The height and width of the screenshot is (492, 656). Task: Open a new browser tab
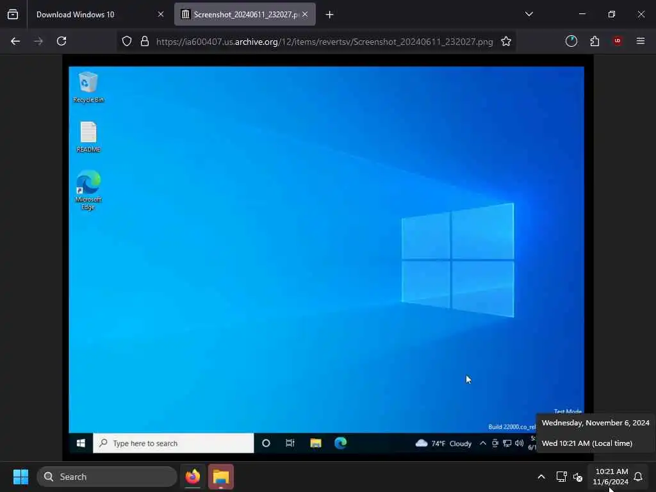click(x=330, y=15)
